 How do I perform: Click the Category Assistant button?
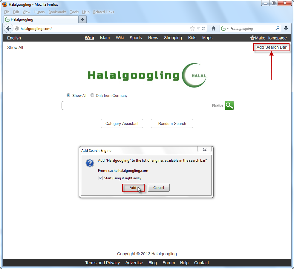point(122,123)
